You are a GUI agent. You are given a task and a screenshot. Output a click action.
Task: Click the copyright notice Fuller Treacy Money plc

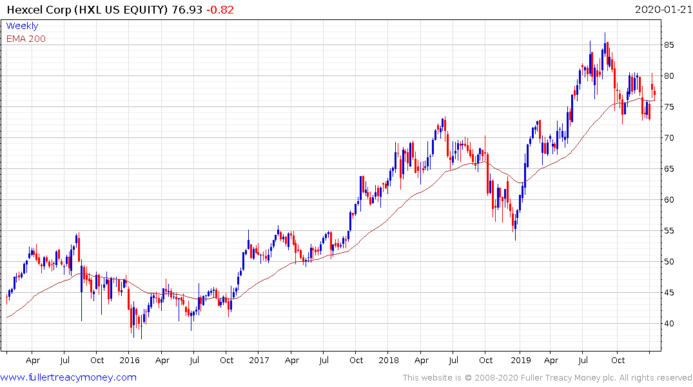[547, 378]
